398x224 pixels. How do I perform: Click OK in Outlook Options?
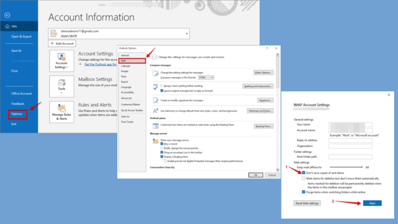pyautogui.click(x=256, y=175)
